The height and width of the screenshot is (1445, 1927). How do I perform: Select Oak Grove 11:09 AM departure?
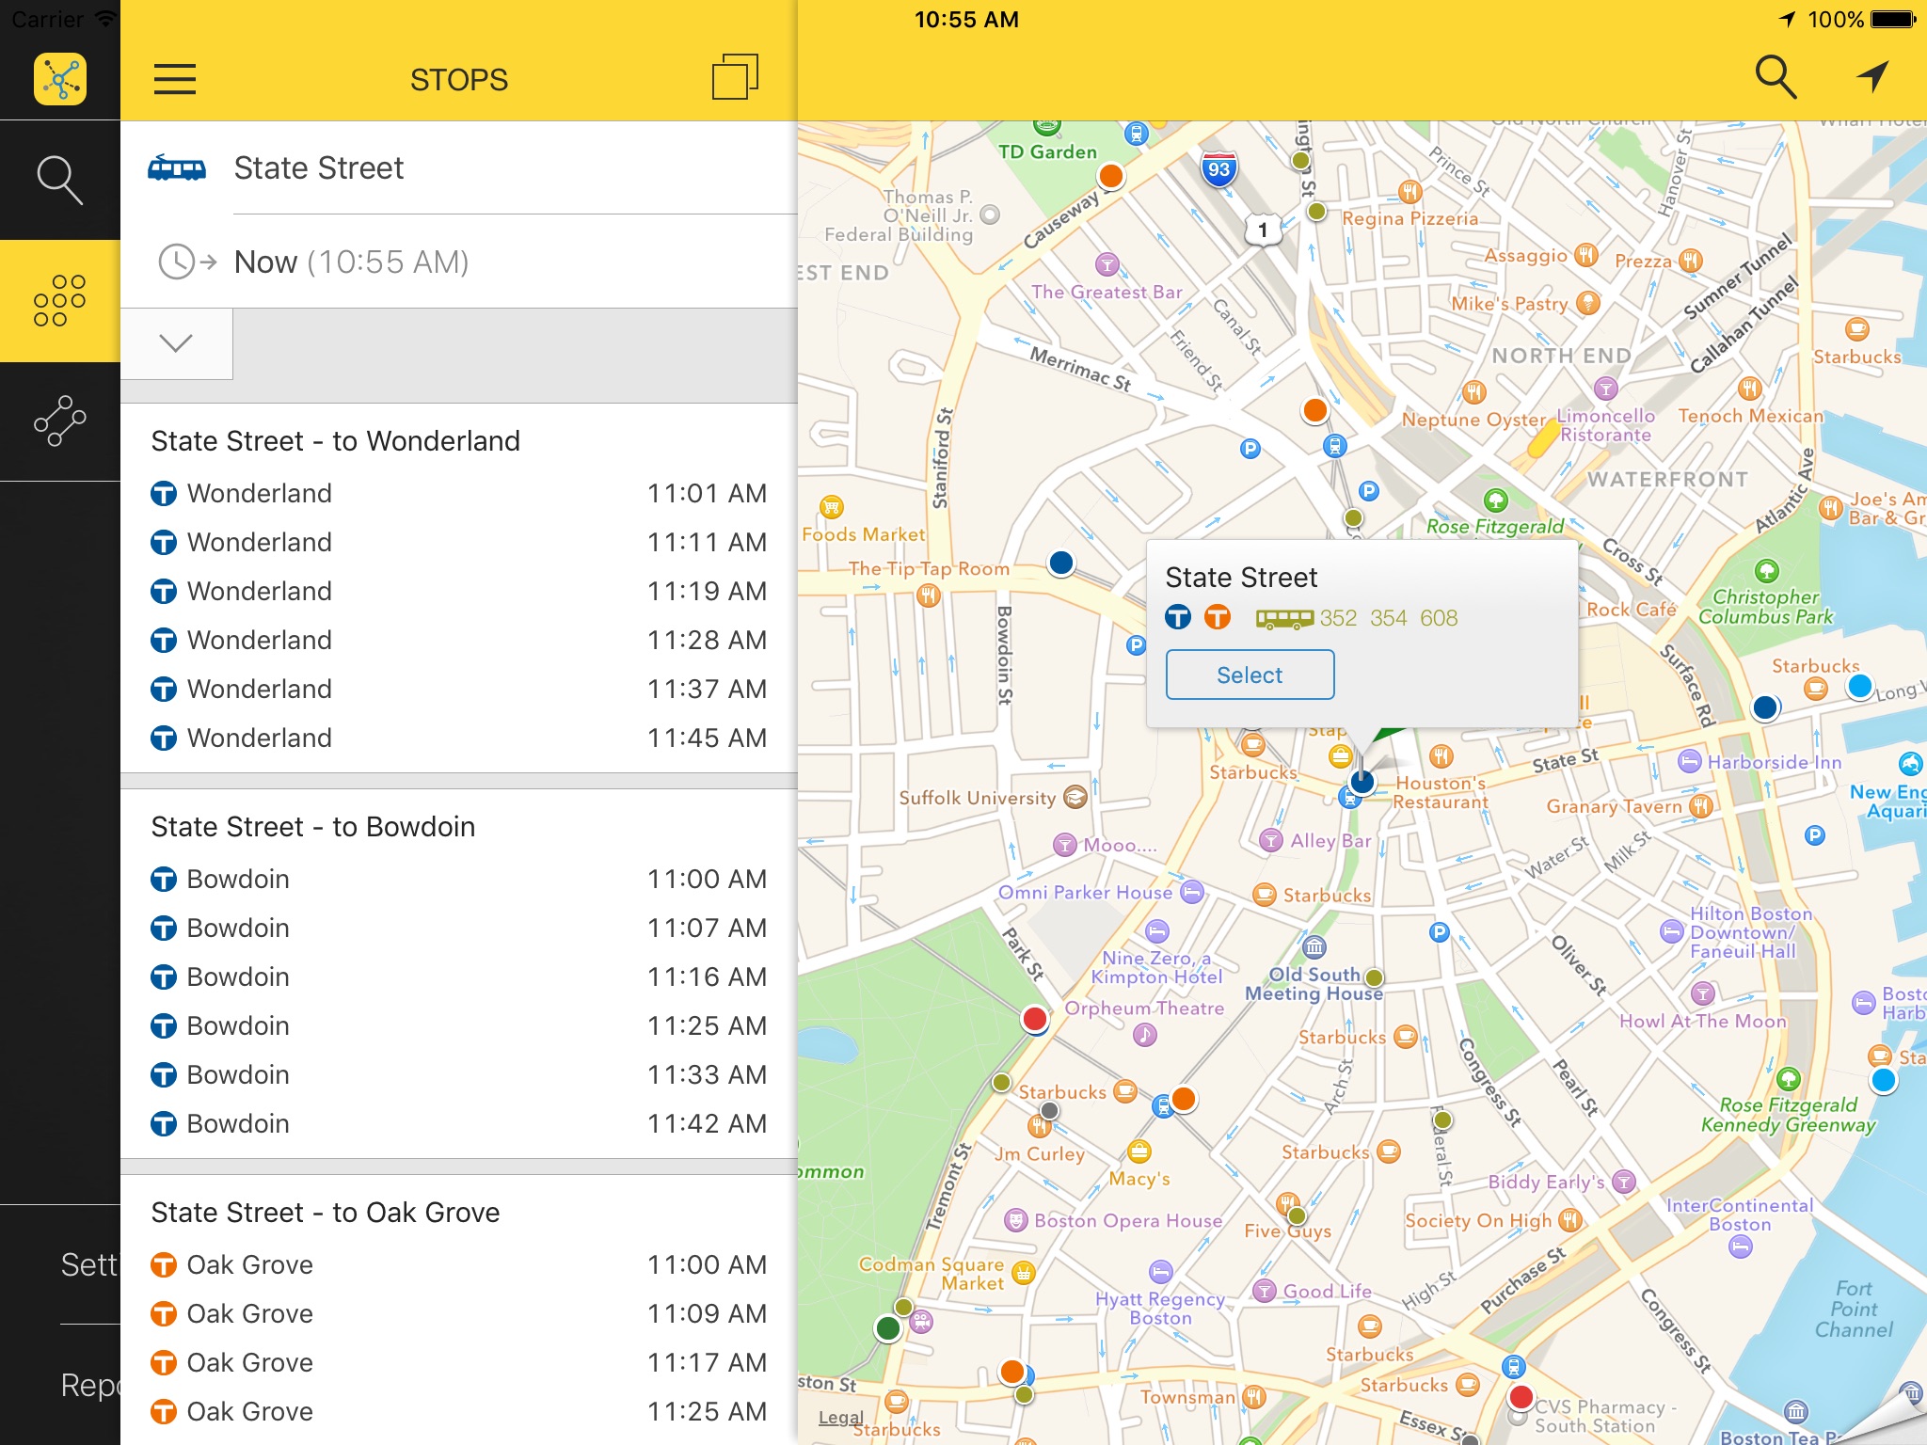pyautogui.click(x=458, y=1314)
